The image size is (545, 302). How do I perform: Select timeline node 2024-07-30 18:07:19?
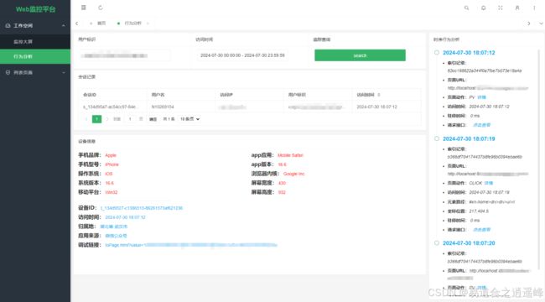(437, 138)
